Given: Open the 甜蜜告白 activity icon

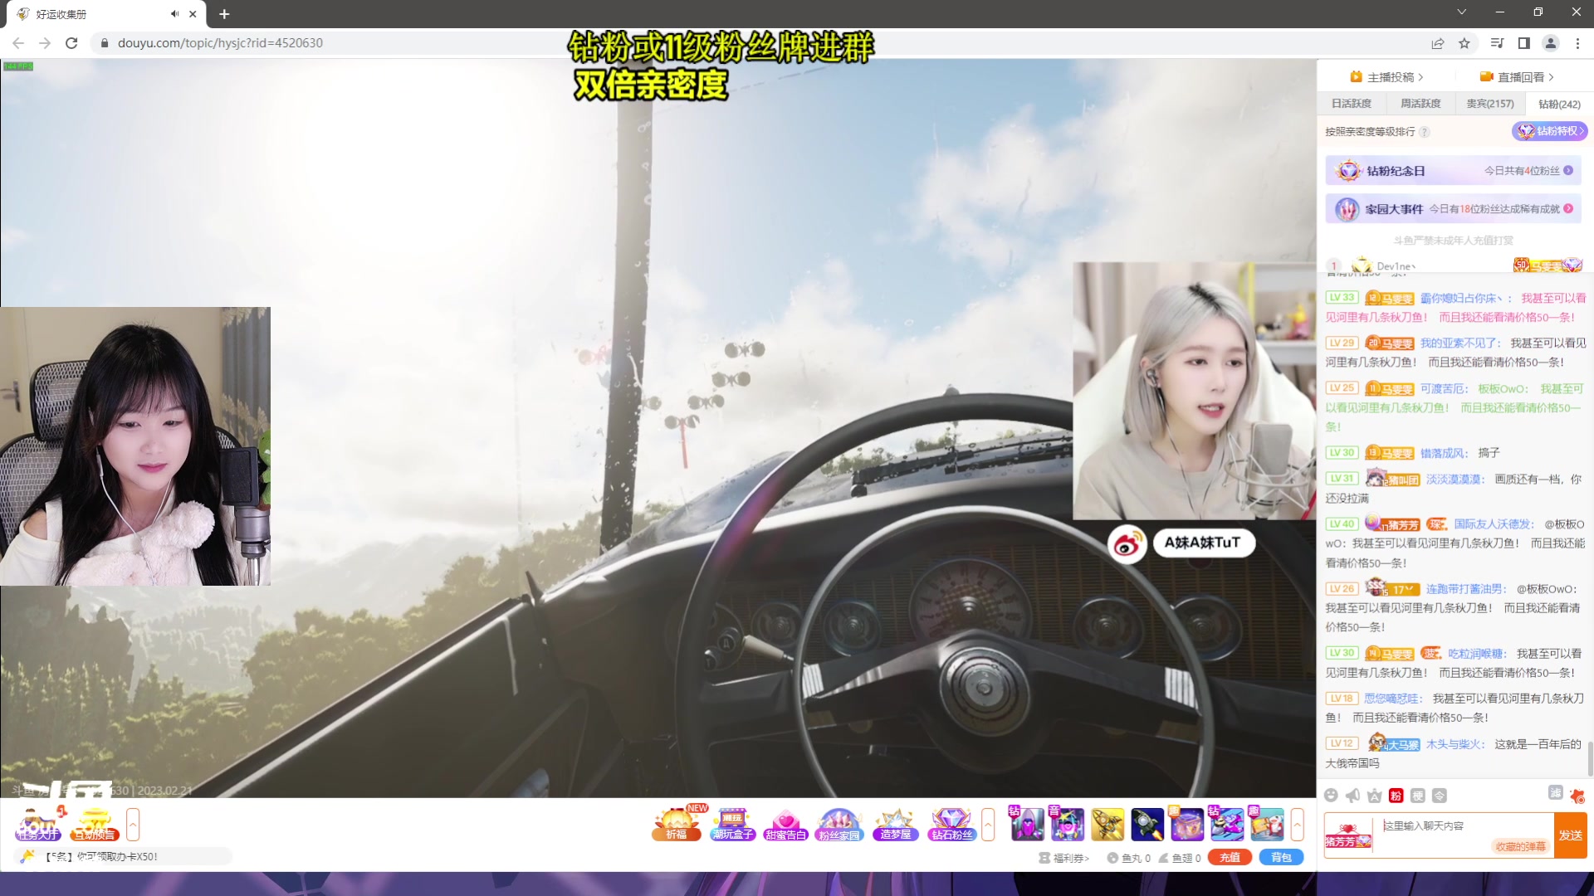Looking at the screenshot, I should pos(786,824).
